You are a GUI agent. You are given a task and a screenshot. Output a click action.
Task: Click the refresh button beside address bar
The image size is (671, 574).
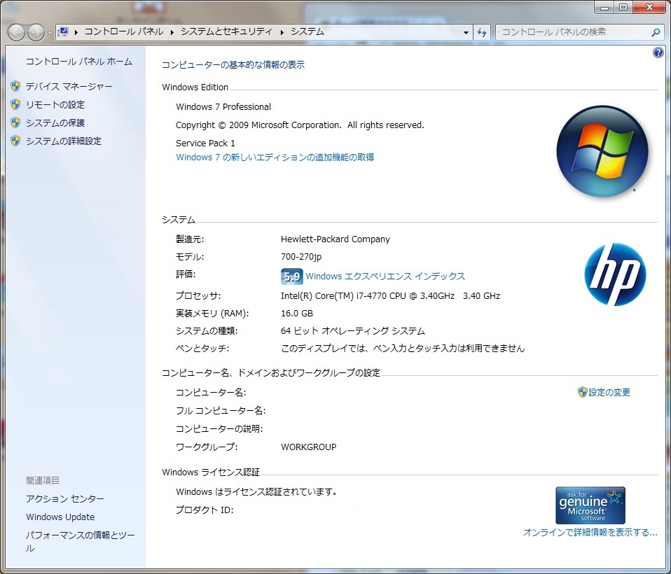pyautogui.click(x=482, y=32)
